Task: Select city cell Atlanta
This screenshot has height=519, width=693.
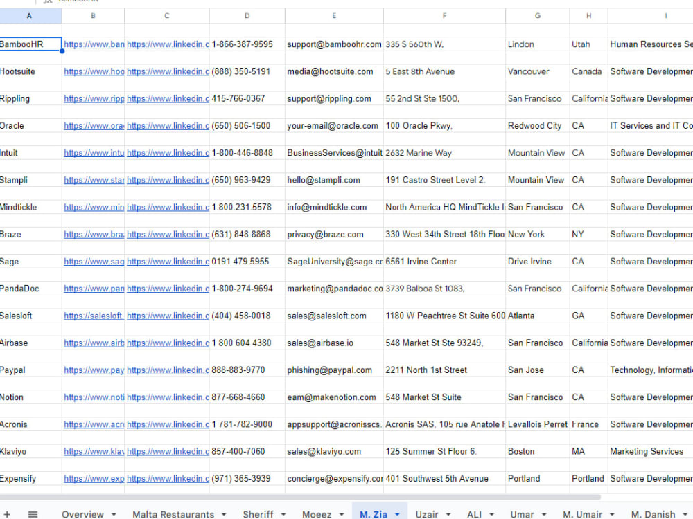Action: [538, 316]
